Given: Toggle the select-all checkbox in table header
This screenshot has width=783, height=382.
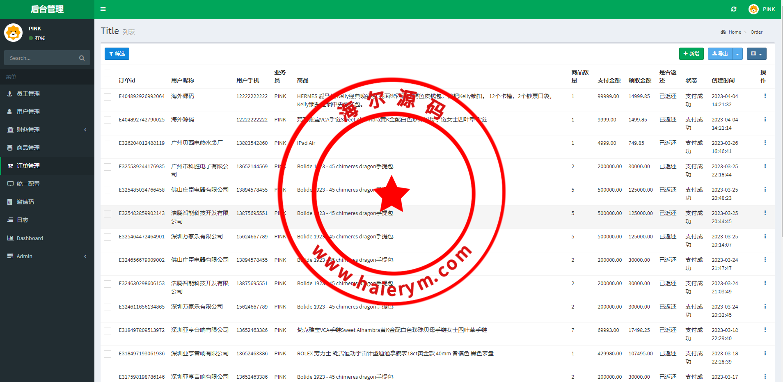Looking at the screenshot, I should coord(108,73).
